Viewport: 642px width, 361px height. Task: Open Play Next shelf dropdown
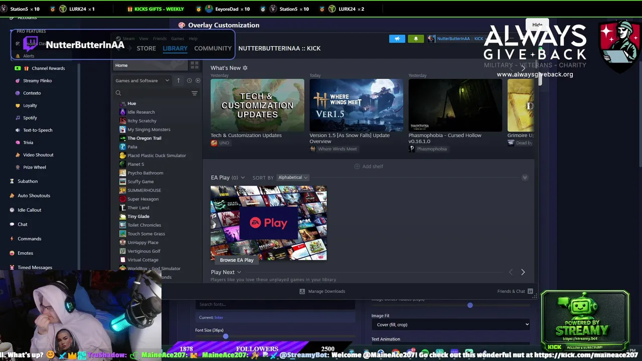pos(239,272)
